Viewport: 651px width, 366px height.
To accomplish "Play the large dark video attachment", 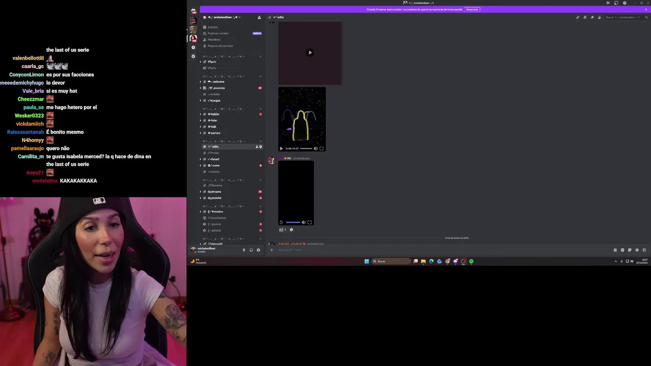I will [x=310, y=52].
